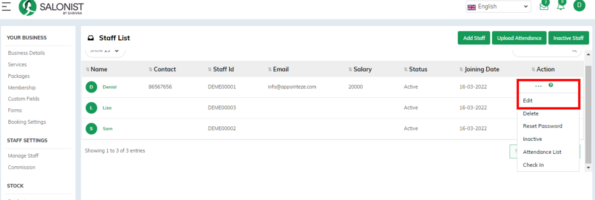Choose Reset Password in action menu

(542, 126)
